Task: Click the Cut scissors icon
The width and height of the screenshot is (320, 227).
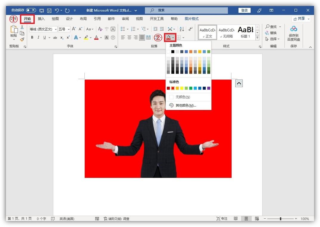Action: click(22, 27)
